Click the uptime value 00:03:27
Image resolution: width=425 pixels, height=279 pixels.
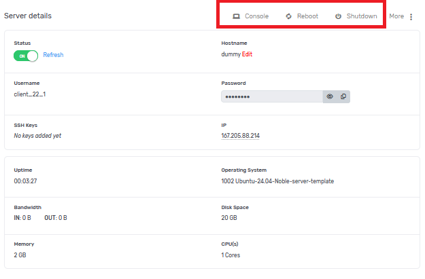coord(27,181)
